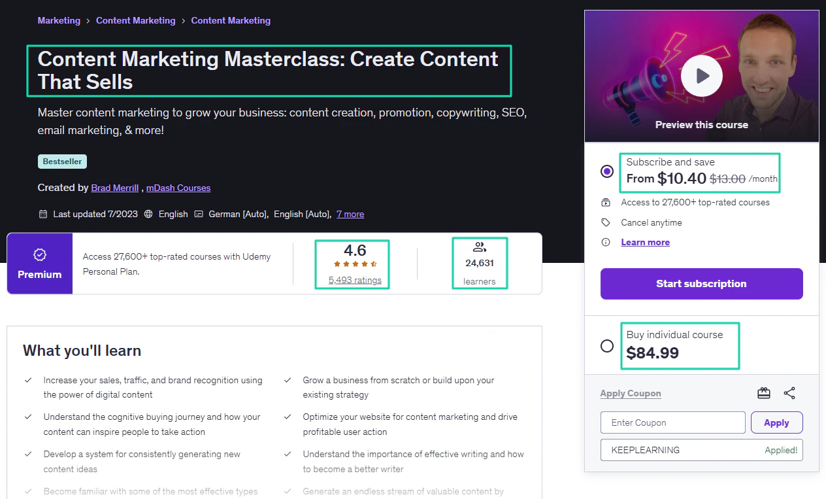Open the Marketing breadcrumb link
Viewport: 826px width, 499px height.
pyautogui.click(x=59, y=20)
